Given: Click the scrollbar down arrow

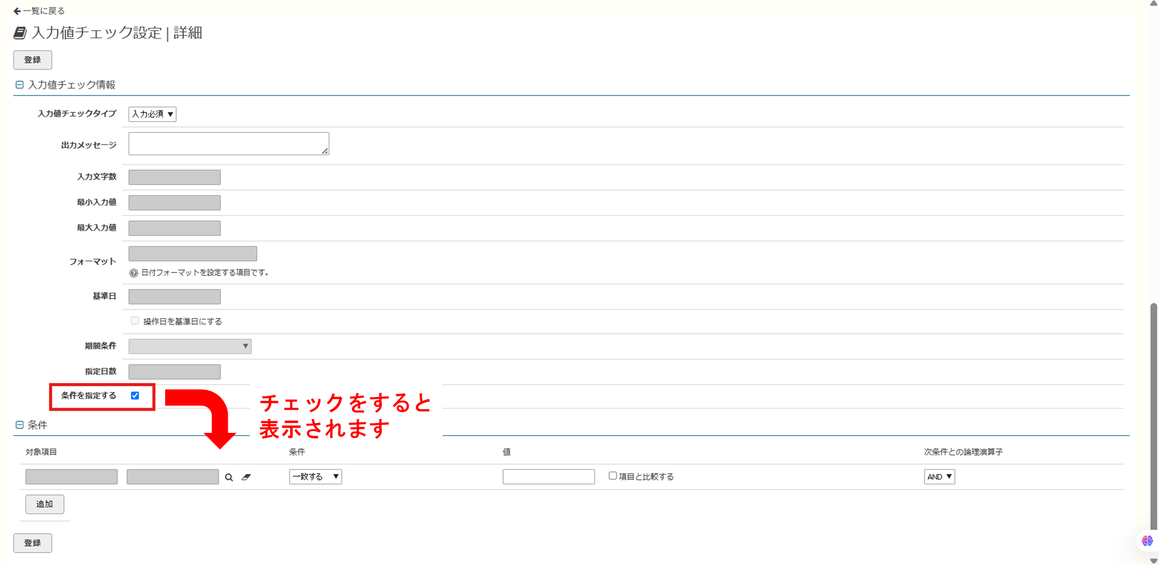Looking at the screenshot, I should [1154, 560].
